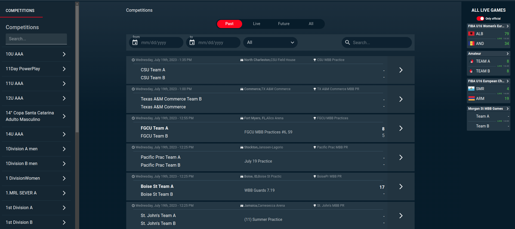The image size is (515, 229).
Task: Open the 'All' filter dropdown
Action: pos(270,42)
